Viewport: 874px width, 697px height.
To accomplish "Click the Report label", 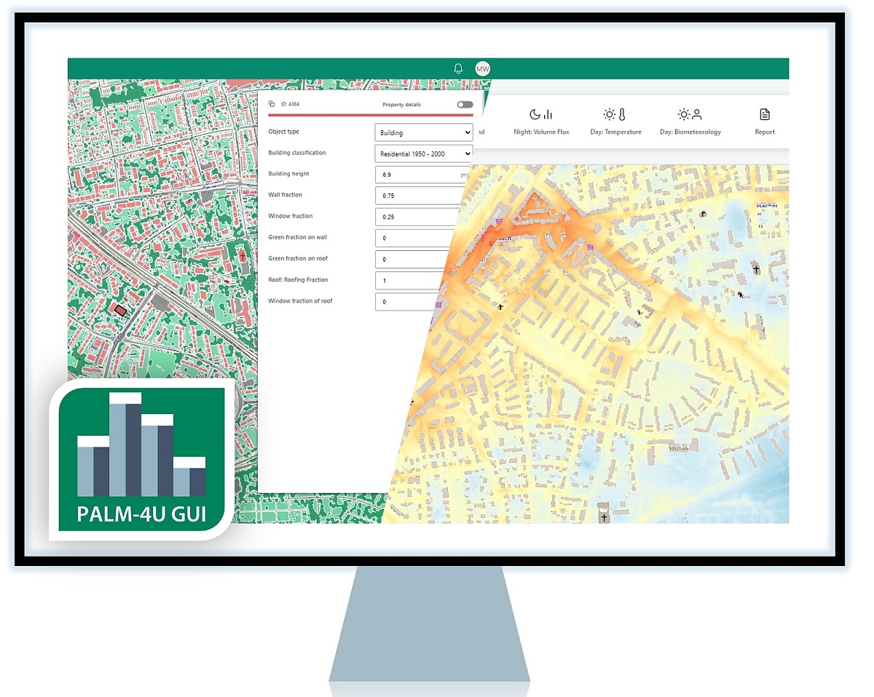I will coord(765,132).
